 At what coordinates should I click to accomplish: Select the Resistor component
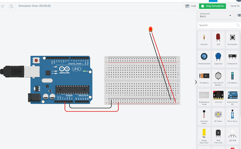tap(204, 40)
